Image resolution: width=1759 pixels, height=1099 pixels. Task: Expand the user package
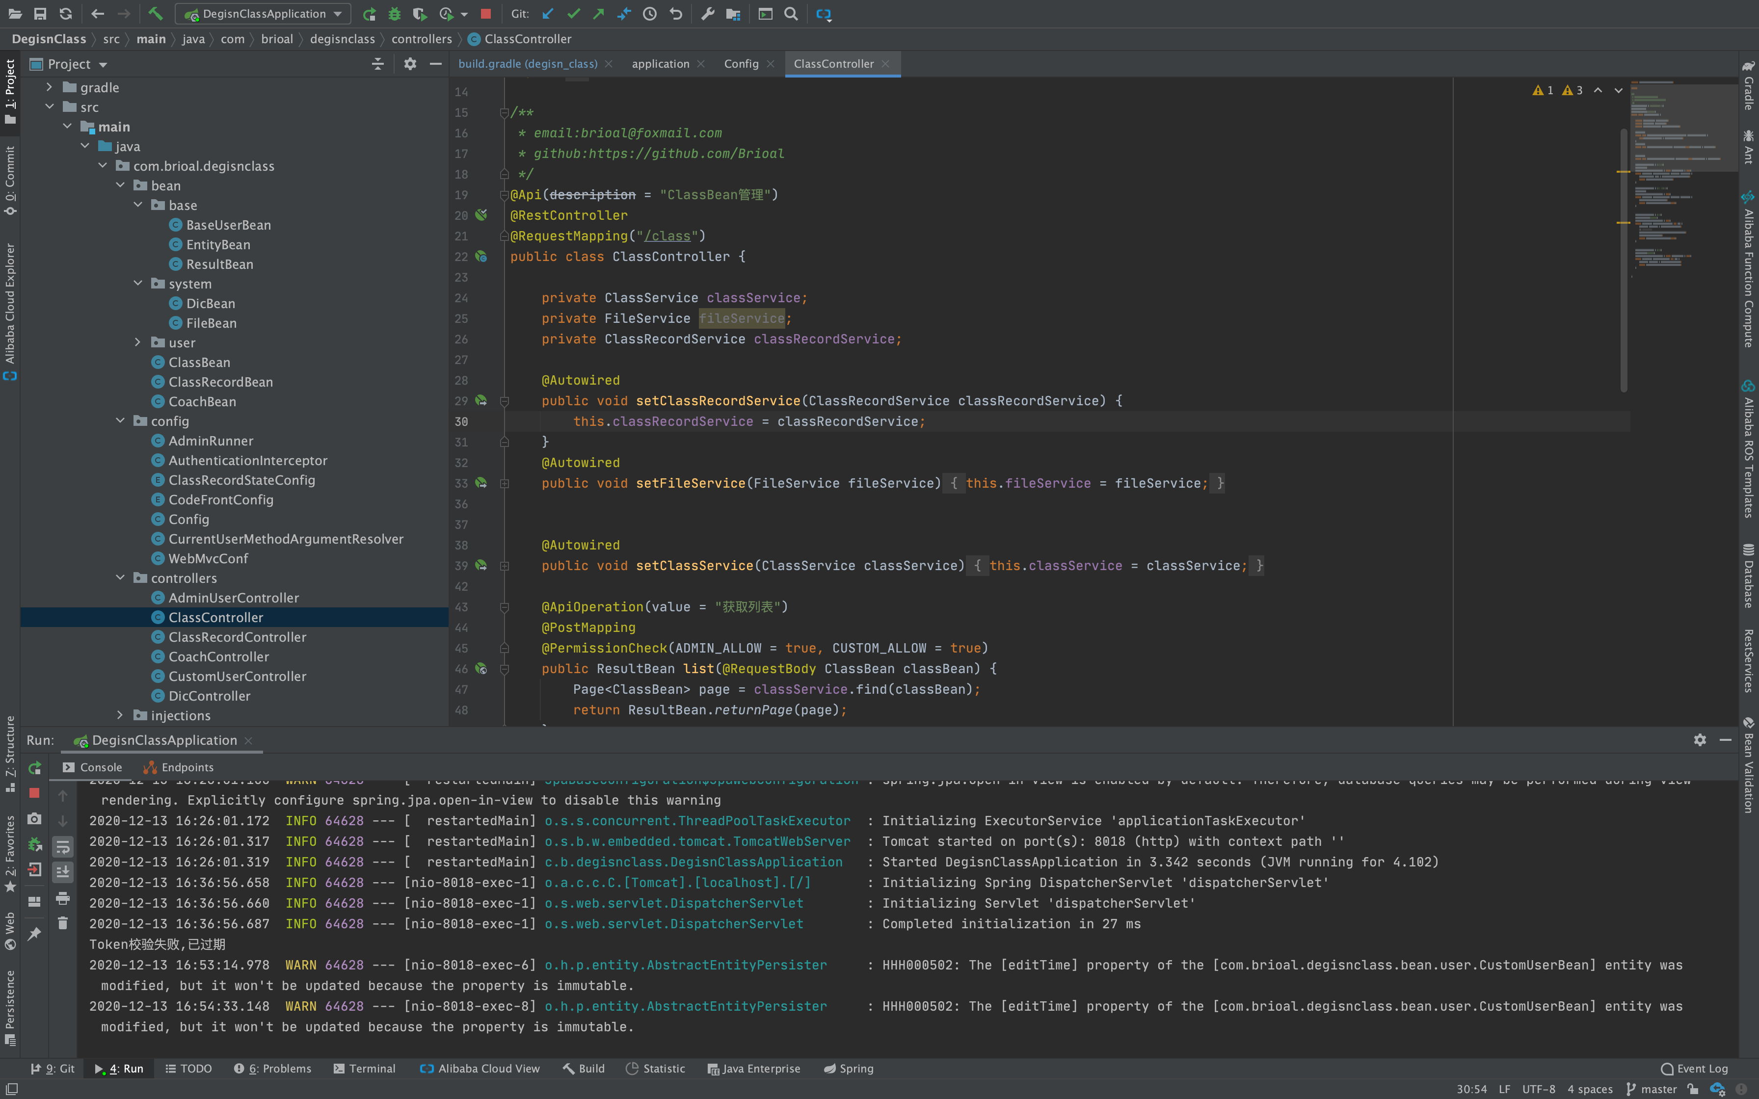tap(137, 342)
